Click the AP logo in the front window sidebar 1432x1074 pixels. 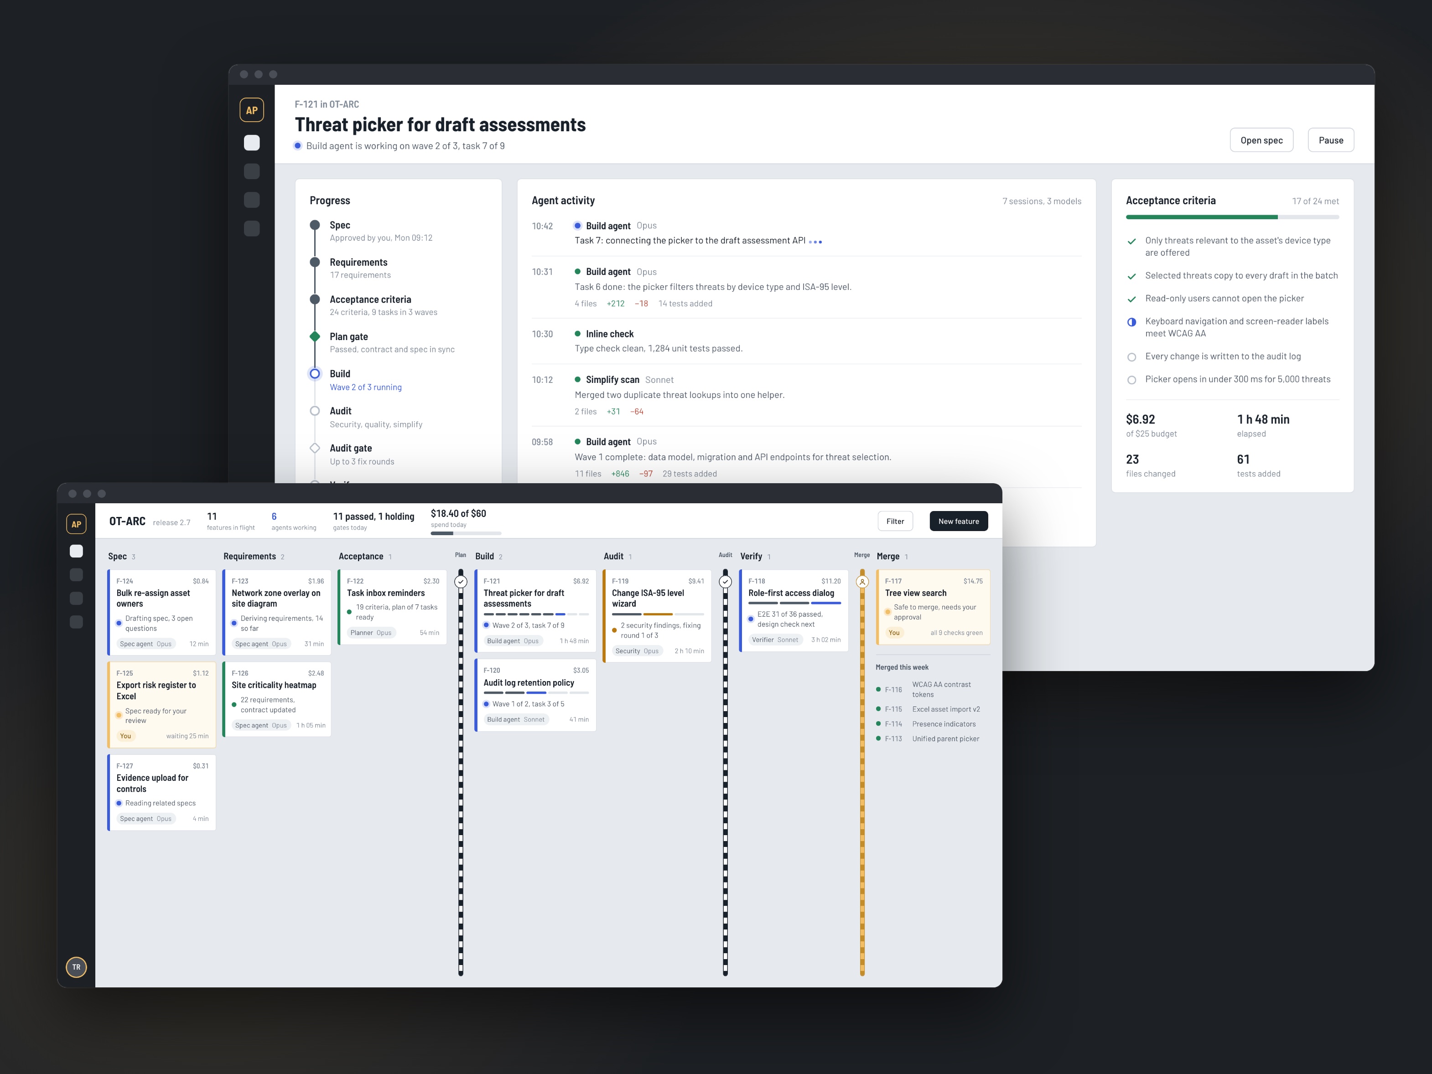(x=77, y=524)
